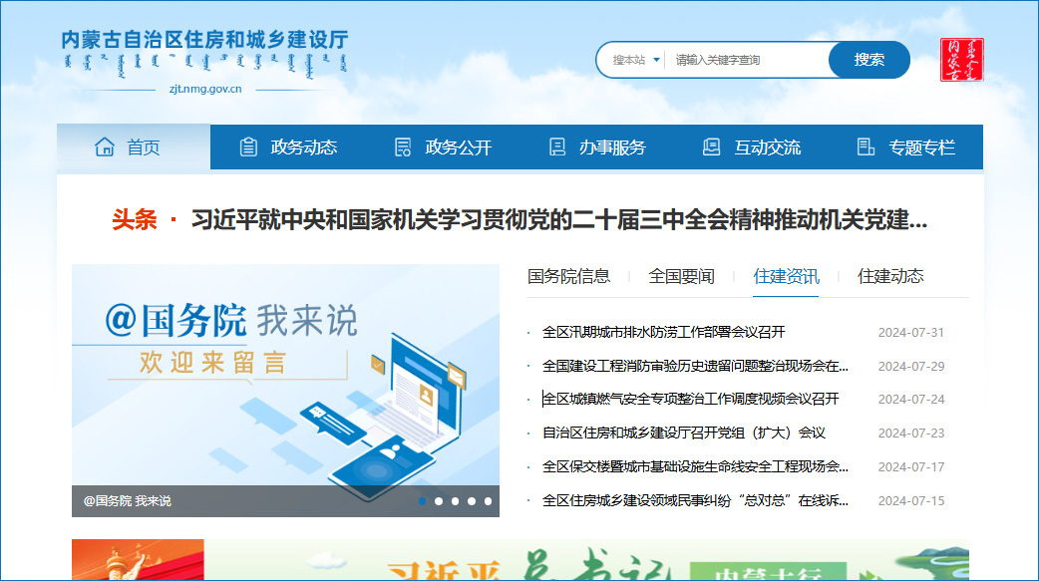Open the 习近平总书记 banner at the page bottom
Viewport: 1039px width, 581px height.
pyautogui.click(x=520, y=560)
